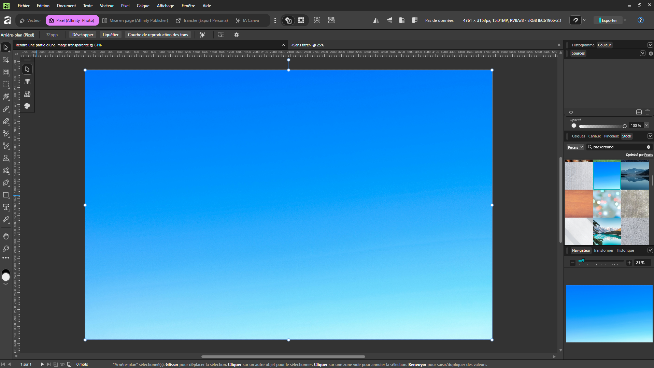Open the Pexels source dropdown
654x368 pixels.
[x=575, y=147]
